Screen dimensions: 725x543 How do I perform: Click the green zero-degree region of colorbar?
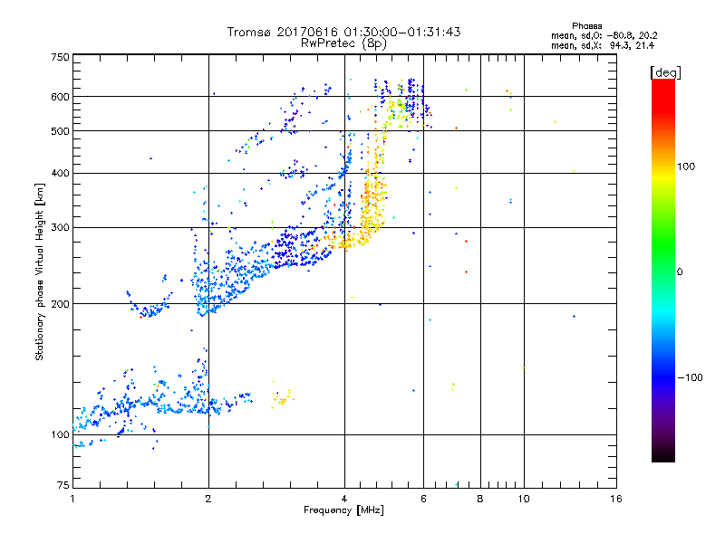662,271
